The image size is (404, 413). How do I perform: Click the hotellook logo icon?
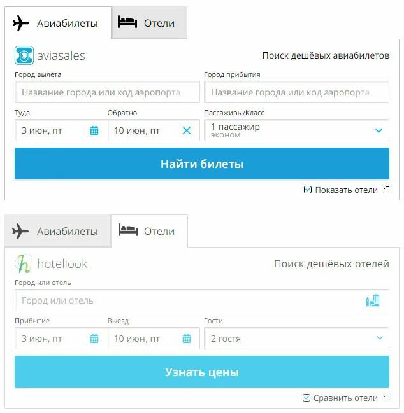(x=24, y=263)
